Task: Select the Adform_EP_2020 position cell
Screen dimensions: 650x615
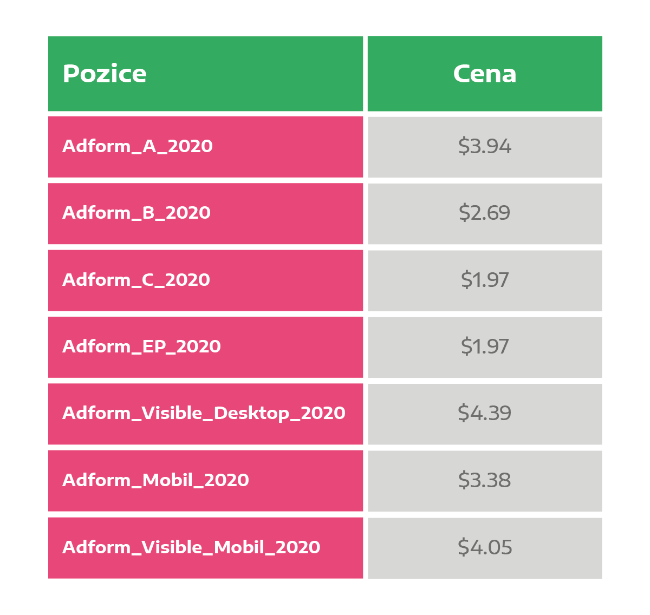Action: pos(205,347)
